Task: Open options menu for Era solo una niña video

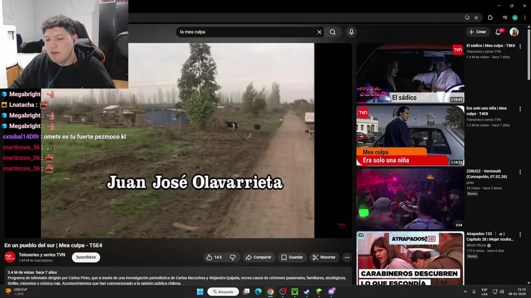Action: tap(520, 109)
